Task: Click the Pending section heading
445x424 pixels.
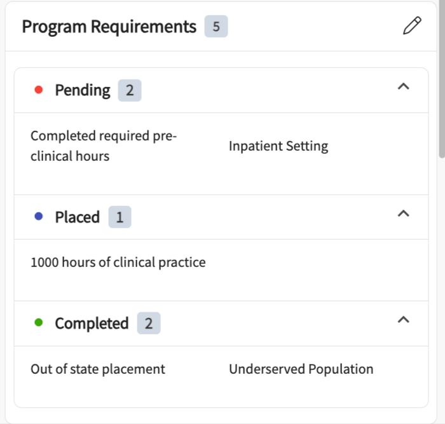Action: (x=83, y=90)
